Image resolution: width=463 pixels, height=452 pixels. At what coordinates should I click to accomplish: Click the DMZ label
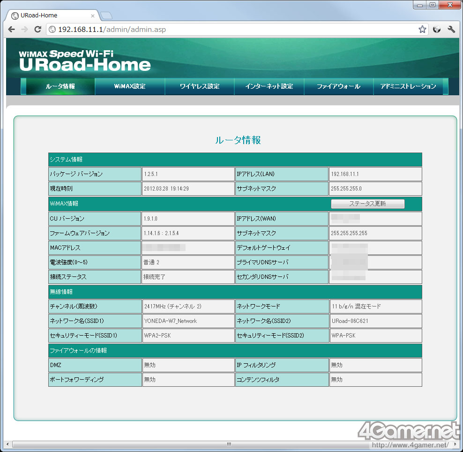pyautogui.click(x=55, y=365)
